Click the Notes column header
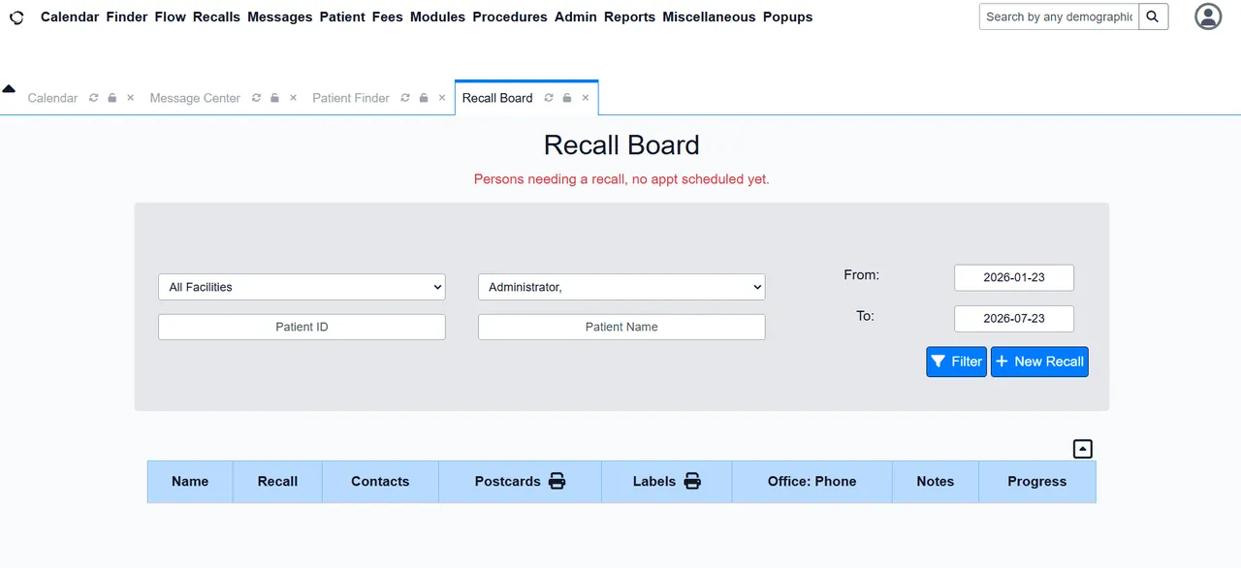The image size is (1241, 568). [936, 481]
